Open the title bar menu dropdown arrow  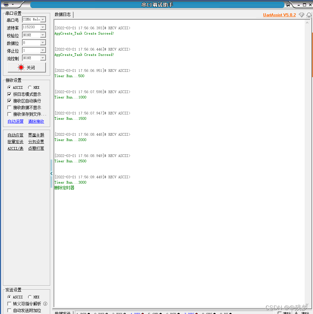click(x=13, y=4)
